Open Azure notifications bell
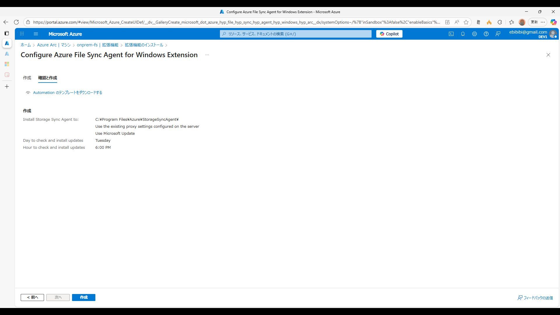The image size is (560, 315). point(463,34)
